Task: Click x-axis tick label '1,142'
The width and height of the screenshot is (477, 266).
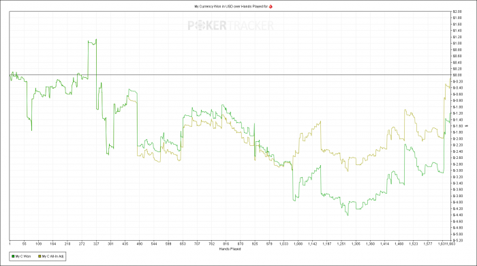Action: coord(312,243)
